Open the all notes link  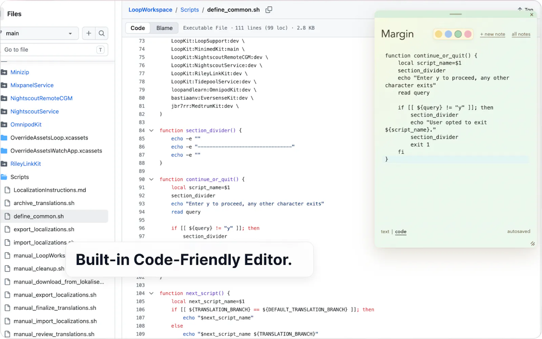[521, 34]
